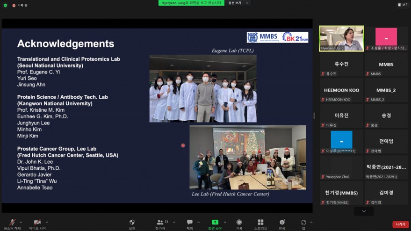Start video with the camera button

[37, 222]
